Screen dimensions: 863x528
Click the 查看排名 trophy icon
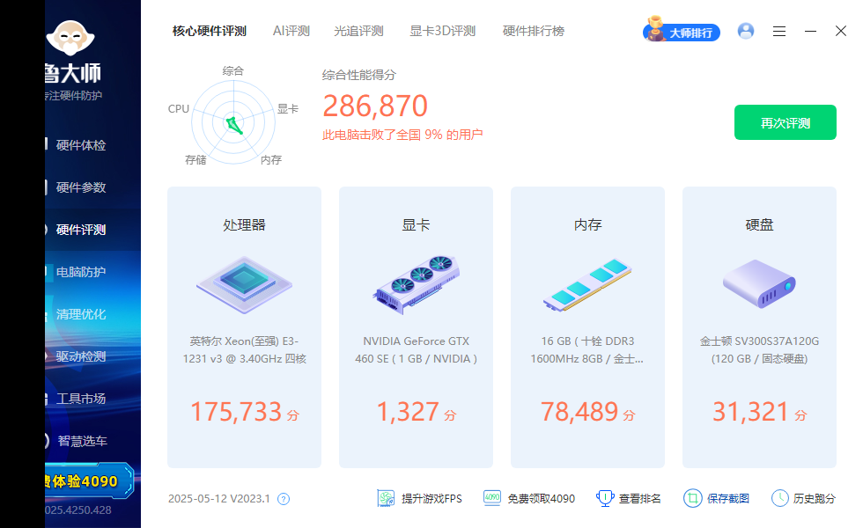tap(605, 498)
